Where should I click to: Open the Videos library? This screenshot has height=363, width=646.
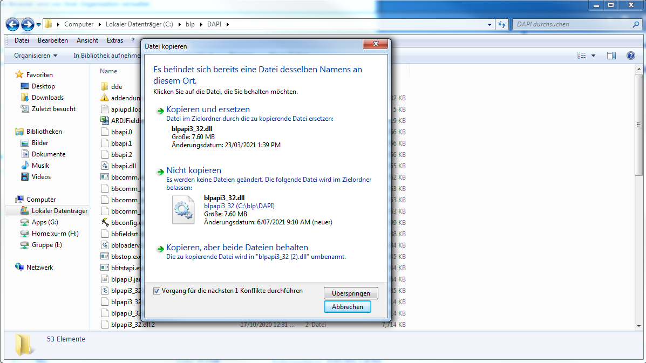point(36,177)
